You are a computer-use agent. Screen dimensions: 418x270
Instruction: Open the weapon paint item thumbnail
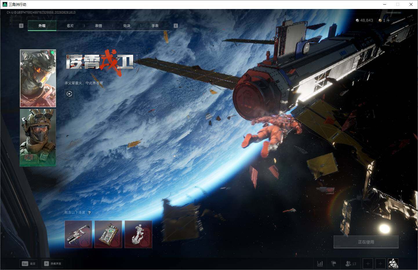point(78,234)
